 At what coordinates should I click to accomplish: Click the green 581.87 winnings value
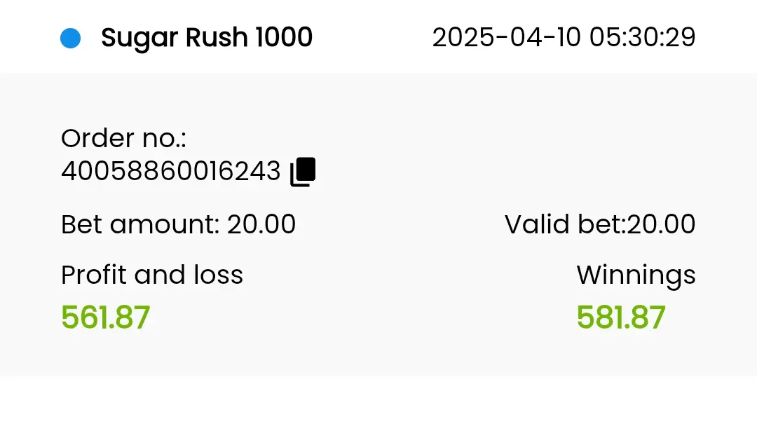point(621,317)
